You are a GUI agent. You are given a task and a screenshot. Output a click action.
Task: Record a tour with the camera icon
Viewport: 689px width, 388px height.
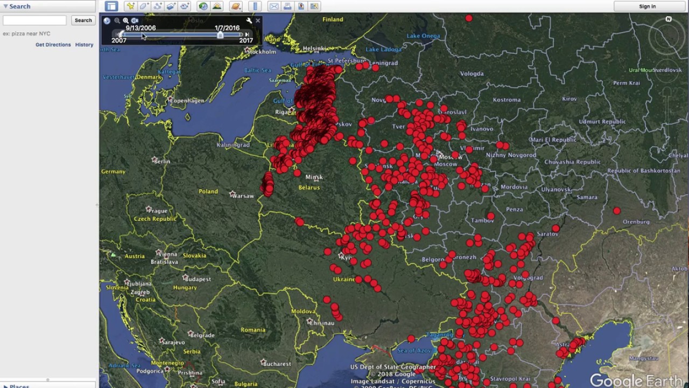[185, 6]
